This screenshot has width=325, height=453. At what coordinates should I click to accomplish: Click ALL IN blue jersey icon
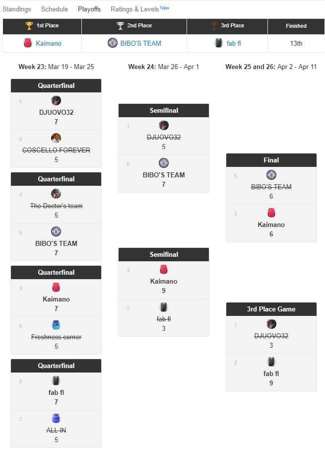pyautogui.click(x=56, y=418)
